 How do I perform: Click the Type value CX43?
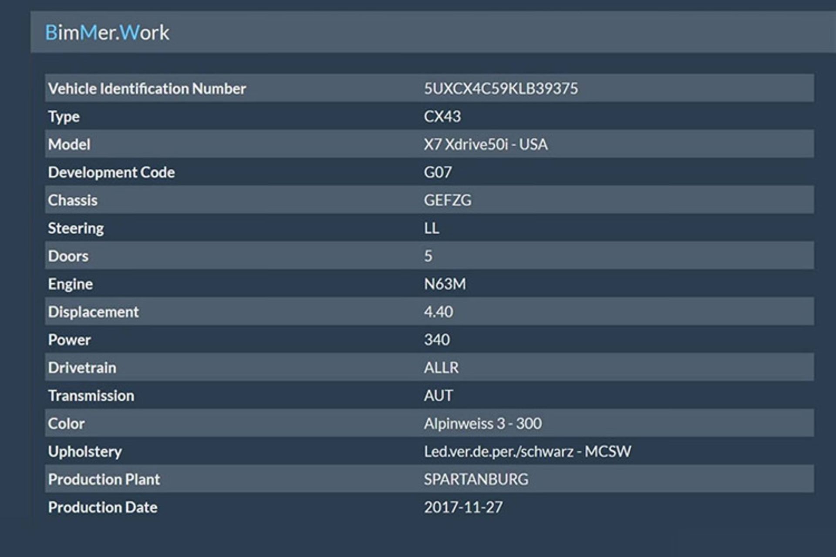coord(442,116)
